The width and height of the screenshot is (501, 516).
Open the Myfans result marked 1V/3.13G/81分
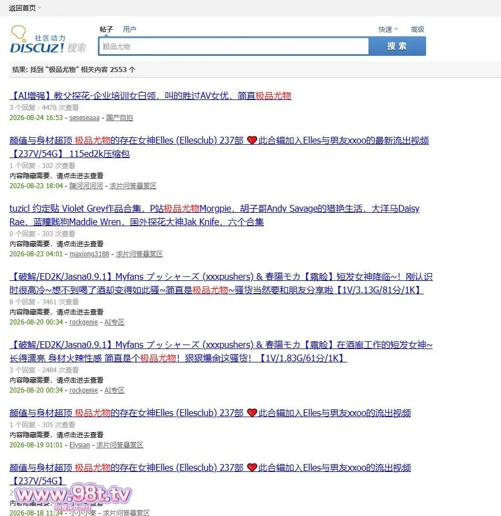point(221,283)
